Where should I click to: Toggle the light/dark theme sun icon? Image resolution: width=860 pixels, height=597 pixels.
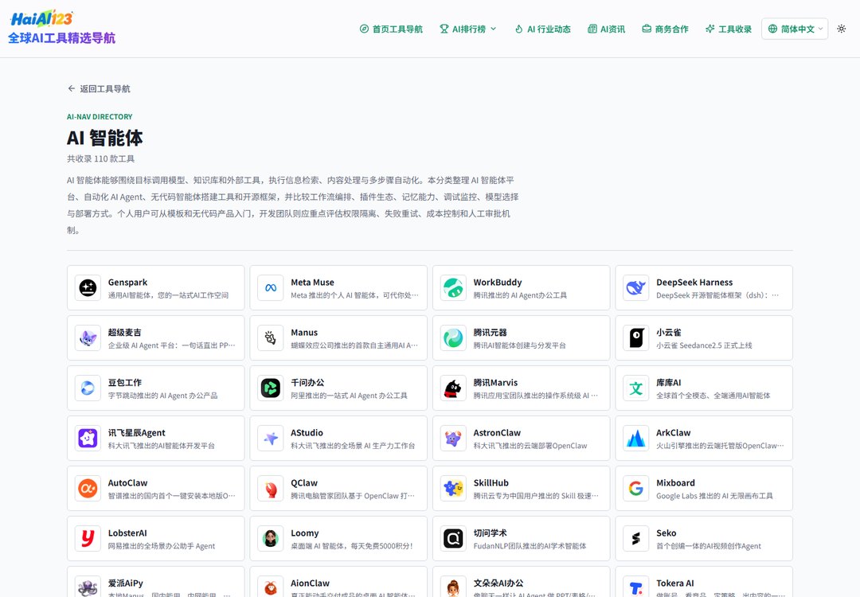click(842, 29)
